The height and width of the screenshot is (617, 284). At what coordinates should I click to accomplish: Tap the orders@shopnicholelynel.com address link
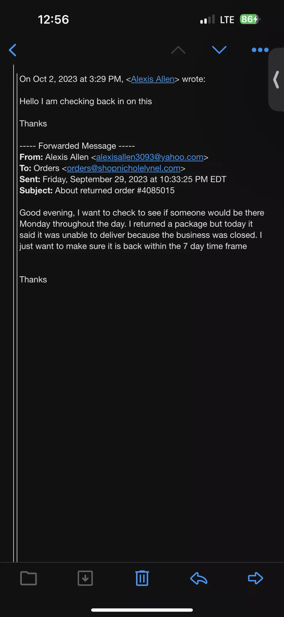(123, 168)
